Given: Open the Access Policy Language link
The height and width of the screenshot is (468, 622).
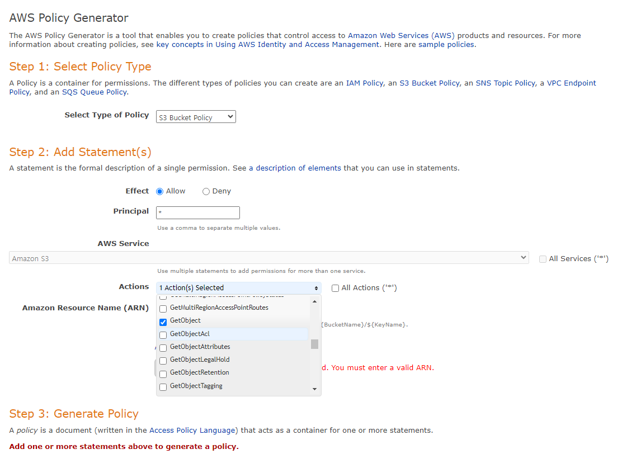Looking at the screenshot, I should point(192,431).
